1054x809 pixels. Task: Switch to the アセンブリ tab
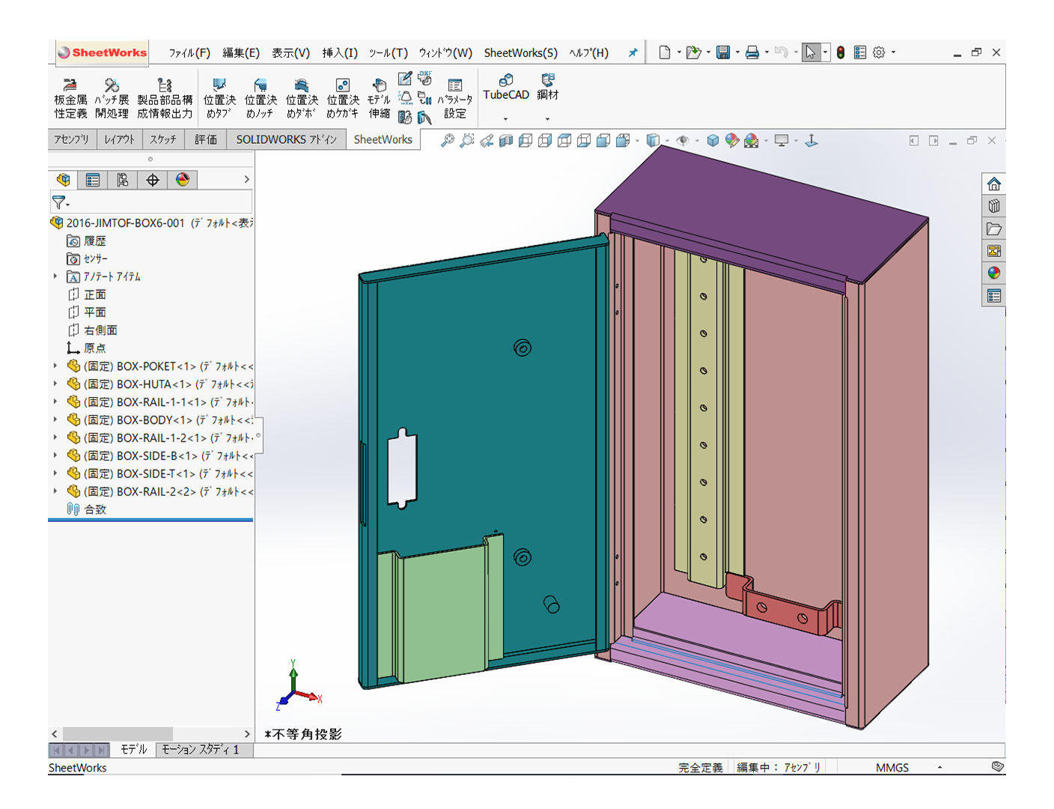click(x=71, y=139)
